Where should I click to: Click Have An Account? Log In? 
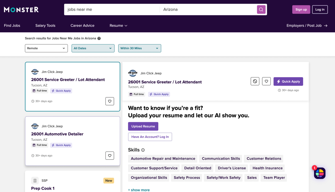click(x=150, y=137)
